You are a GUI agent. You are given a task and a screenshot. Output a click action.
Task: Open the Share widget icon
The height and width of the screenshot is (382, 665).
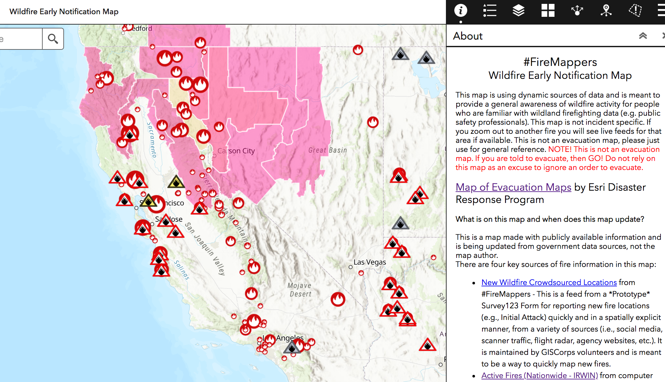click(x=577, y=11)
